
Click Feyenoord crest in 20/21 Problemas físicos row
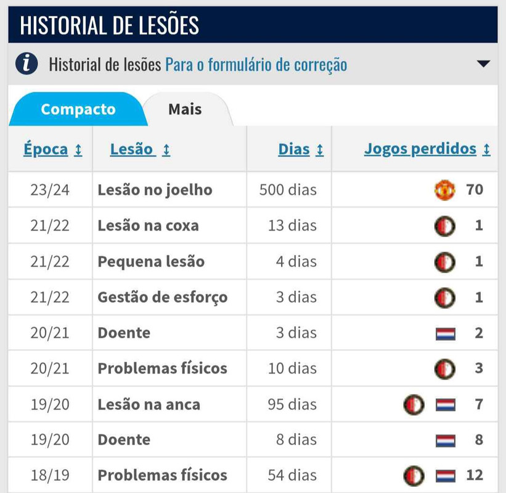pos(445,369)
